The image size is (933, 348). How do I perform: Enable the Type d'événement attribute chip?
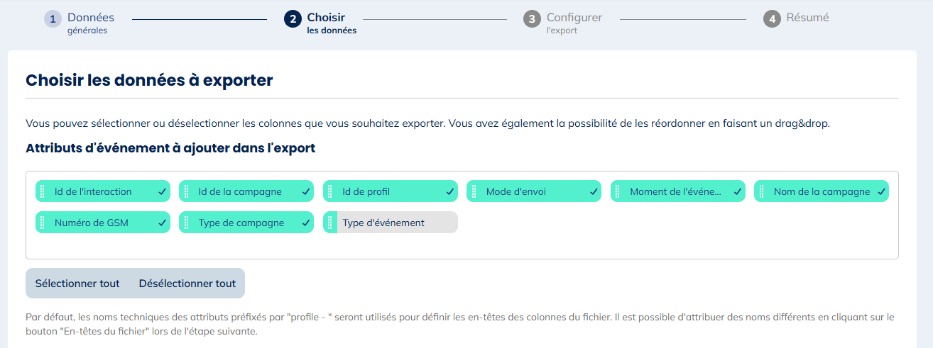[391, 223]
